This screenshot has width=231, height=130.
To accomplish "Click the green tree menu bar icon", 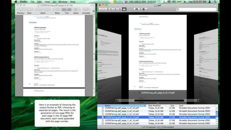I will click(x=115, y=2).
